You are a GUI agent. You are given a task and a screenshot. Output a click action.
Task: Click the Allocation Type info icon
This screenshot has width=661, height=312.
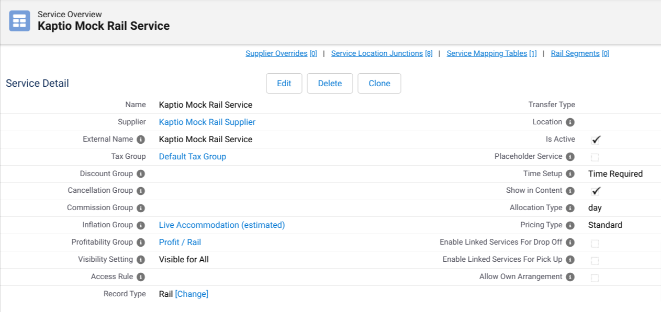click(x=570, y=208)
